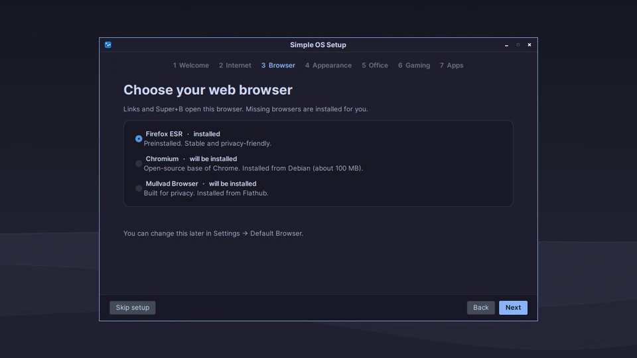The width and height of the screenshot is (637, 358).
Task: Click the 'Chromium' label text
Action: [x=162, y=158]
